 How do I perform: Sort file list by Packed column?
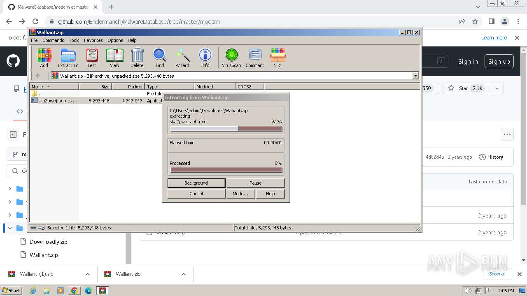point(128,86)
